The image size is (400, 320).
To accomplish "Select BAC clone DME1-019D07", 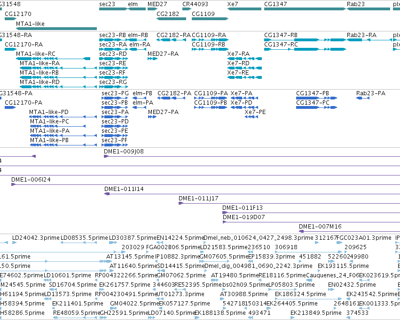I will pos(312,222).
